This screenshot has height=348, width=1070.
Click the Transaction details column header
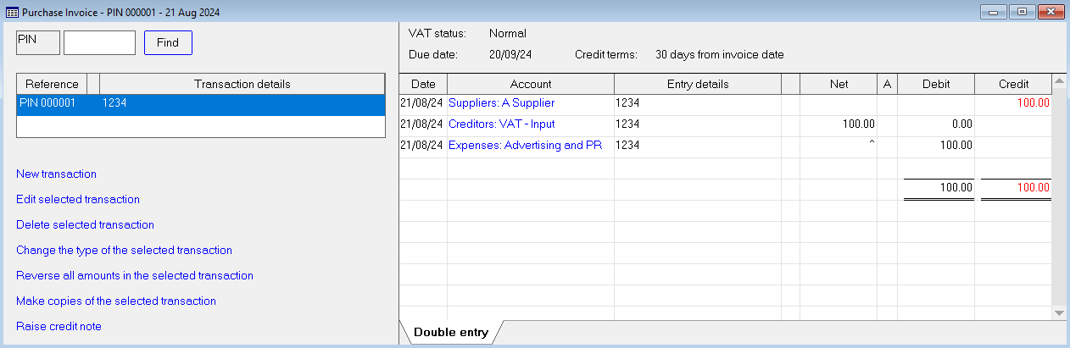pyautogui.click(x=242, y=84)
